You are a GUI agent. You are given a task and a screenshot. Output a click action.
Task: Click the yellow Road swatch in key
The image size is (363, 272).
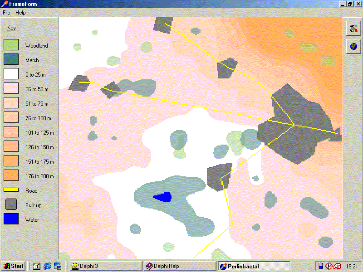tap(11, 190)
